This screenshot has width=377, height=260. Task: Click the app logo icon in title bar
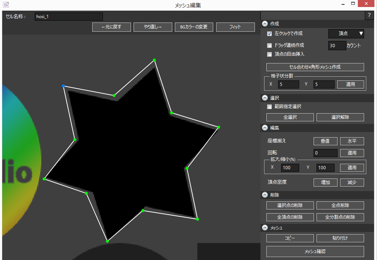tap(6, 4)
